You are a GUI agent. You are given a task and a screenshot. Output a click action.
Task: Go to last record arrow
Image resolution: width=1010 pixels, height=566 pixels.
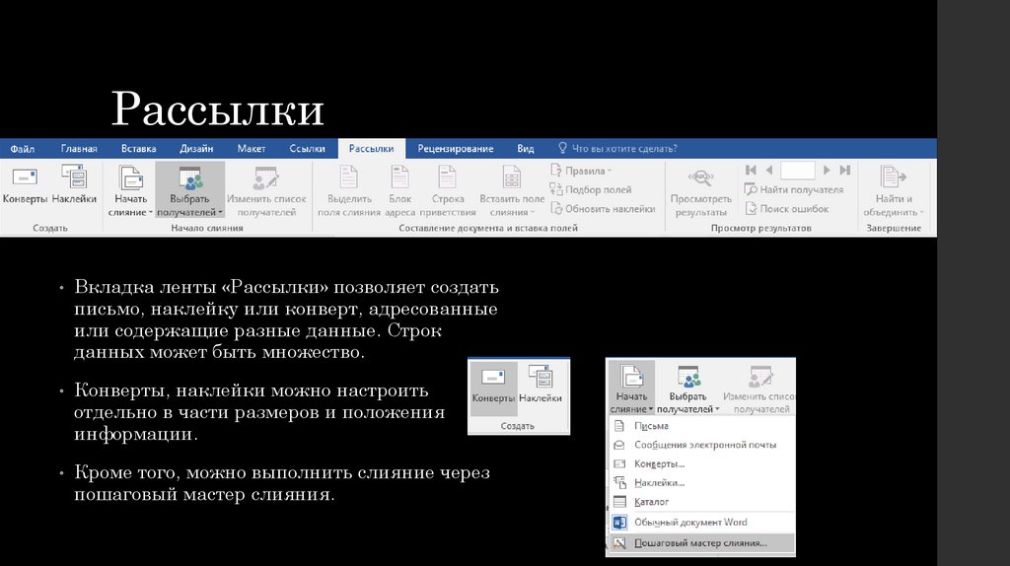click(845, 170)
